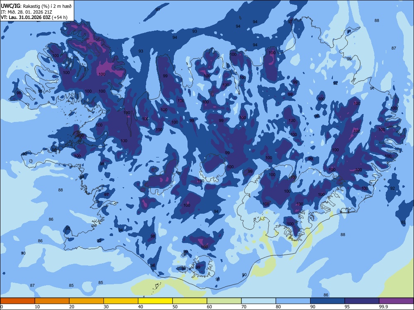Pick the amber 20–30 legend color block
Image resolution: width=414 pixels, height=310 pixels.
coord(87,301)
